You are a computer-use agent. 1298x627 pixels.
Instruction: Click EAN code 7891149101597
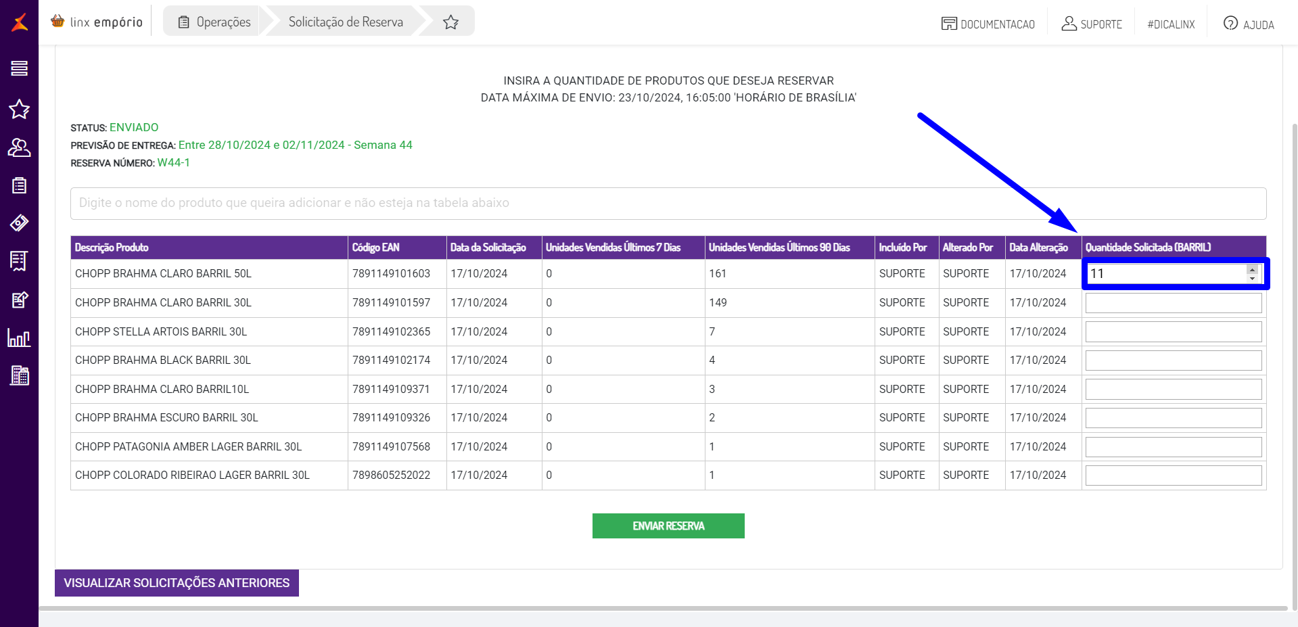[391, 303]
